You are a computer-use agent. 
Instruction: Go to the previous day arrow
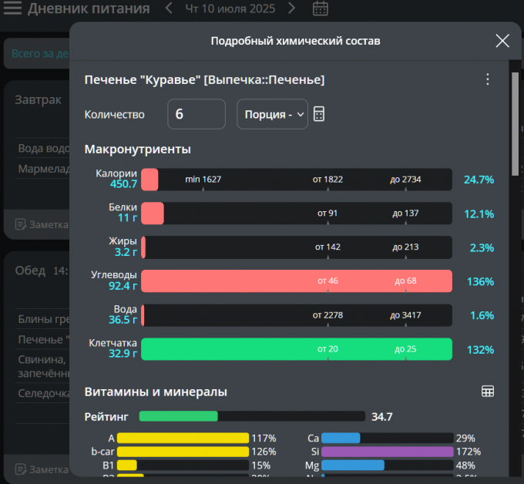[170, 8]
